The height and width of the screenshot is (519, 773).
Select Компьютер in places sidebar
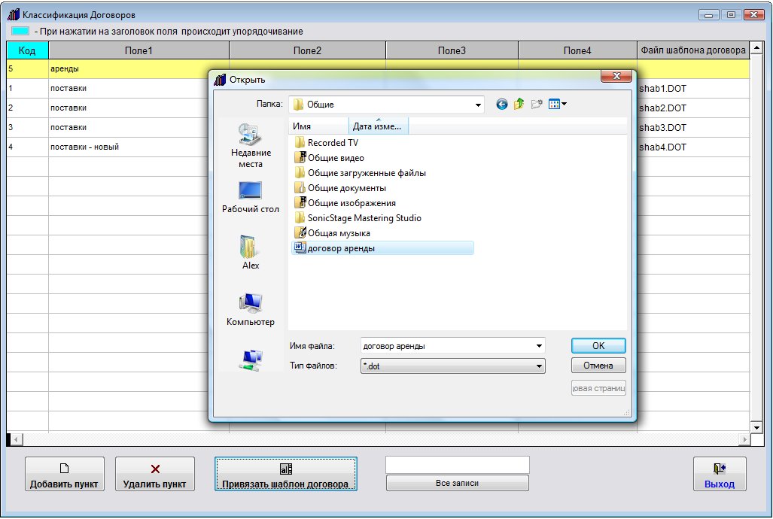(251, 308)
